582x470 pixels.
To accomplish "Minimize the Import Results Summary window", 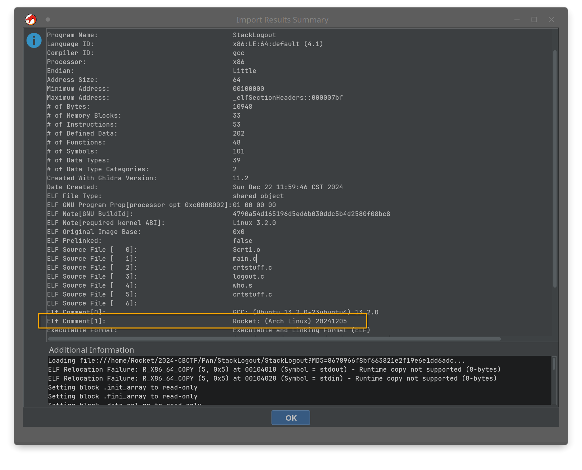I will [x=517, y=20].
